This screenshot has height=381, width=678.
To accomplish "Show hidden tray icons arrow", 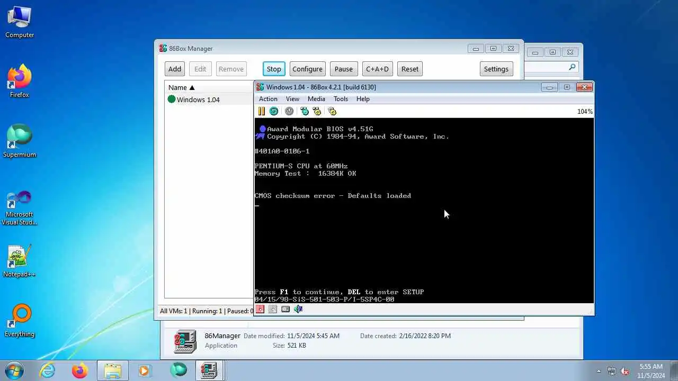I will pyautogui.click(x=599, y=371).
